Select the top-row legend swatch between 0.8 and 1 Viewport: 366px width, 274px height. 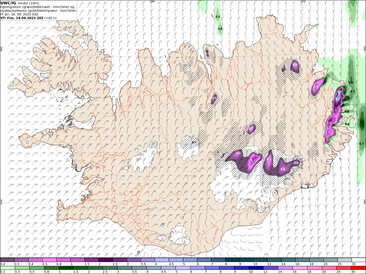(x=63, y=260)
